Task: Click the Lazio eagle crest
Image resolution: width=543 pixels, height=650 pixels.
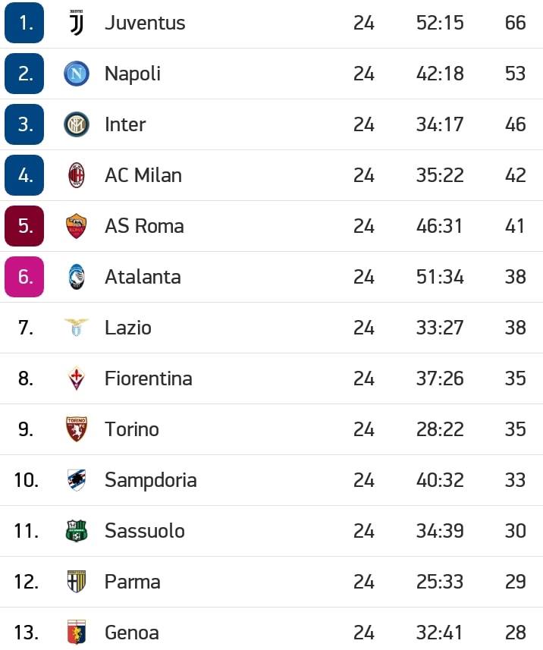Action: pos(77,328)
